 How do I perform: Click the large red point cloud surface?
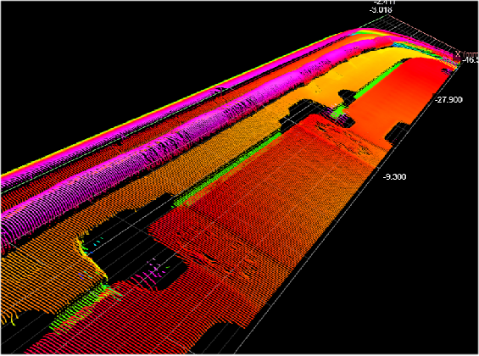pos(275,214)
